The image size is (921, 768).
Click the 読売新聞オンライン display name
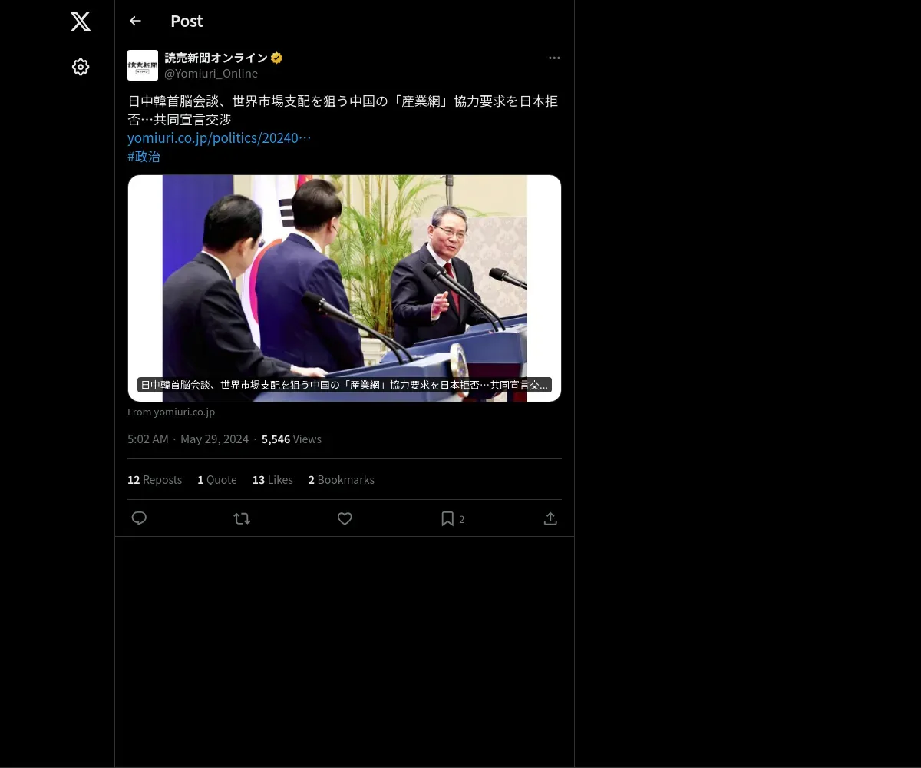tap(216, 58)
